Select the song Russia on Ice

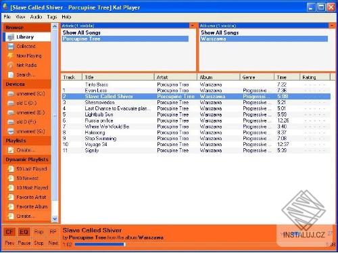point(196,120)
